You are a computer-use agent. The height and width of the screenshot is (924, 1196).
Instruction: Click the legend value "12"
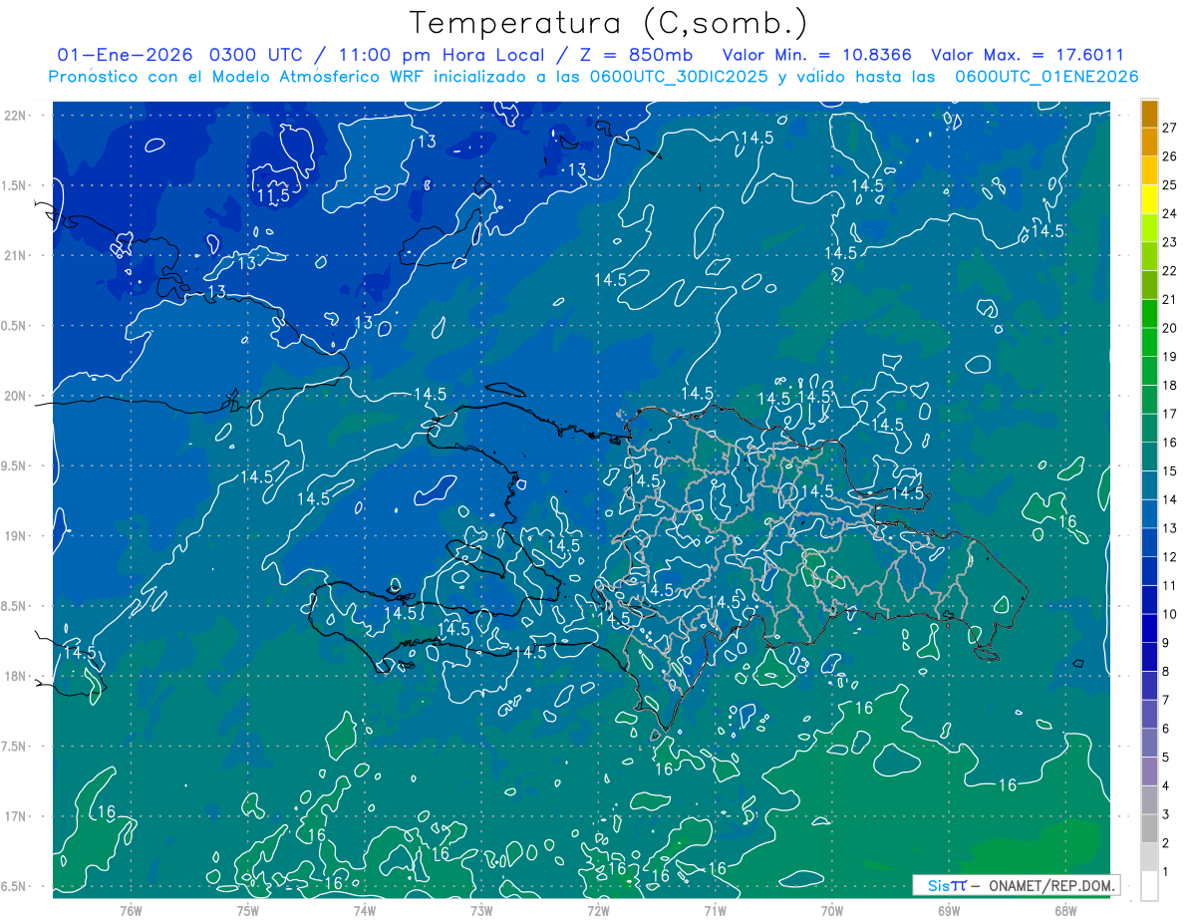click(1170, 557)
